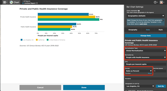Dismiss the New feature tip box
This screenshot has height=91, width=167.
(x=163, y=20)
